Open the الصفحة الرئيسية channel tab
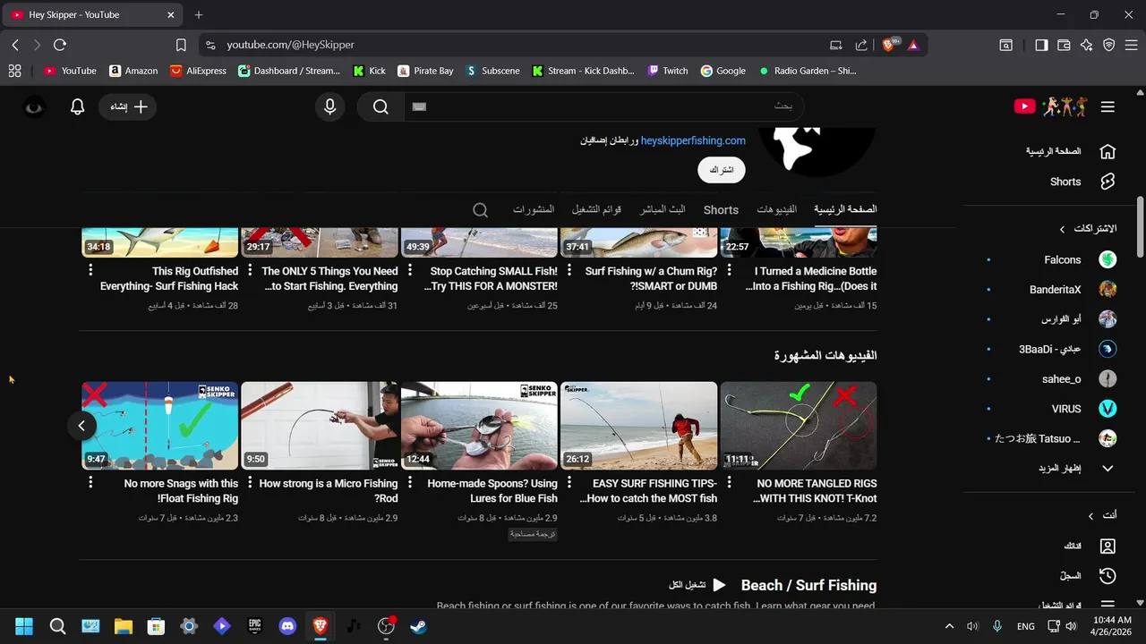The image size is (1146, 644). coord(845,209)
